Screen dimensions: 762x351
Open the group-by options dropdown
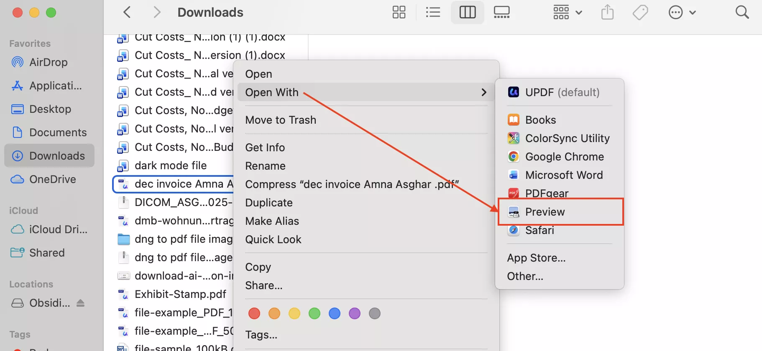pos(567,12)
